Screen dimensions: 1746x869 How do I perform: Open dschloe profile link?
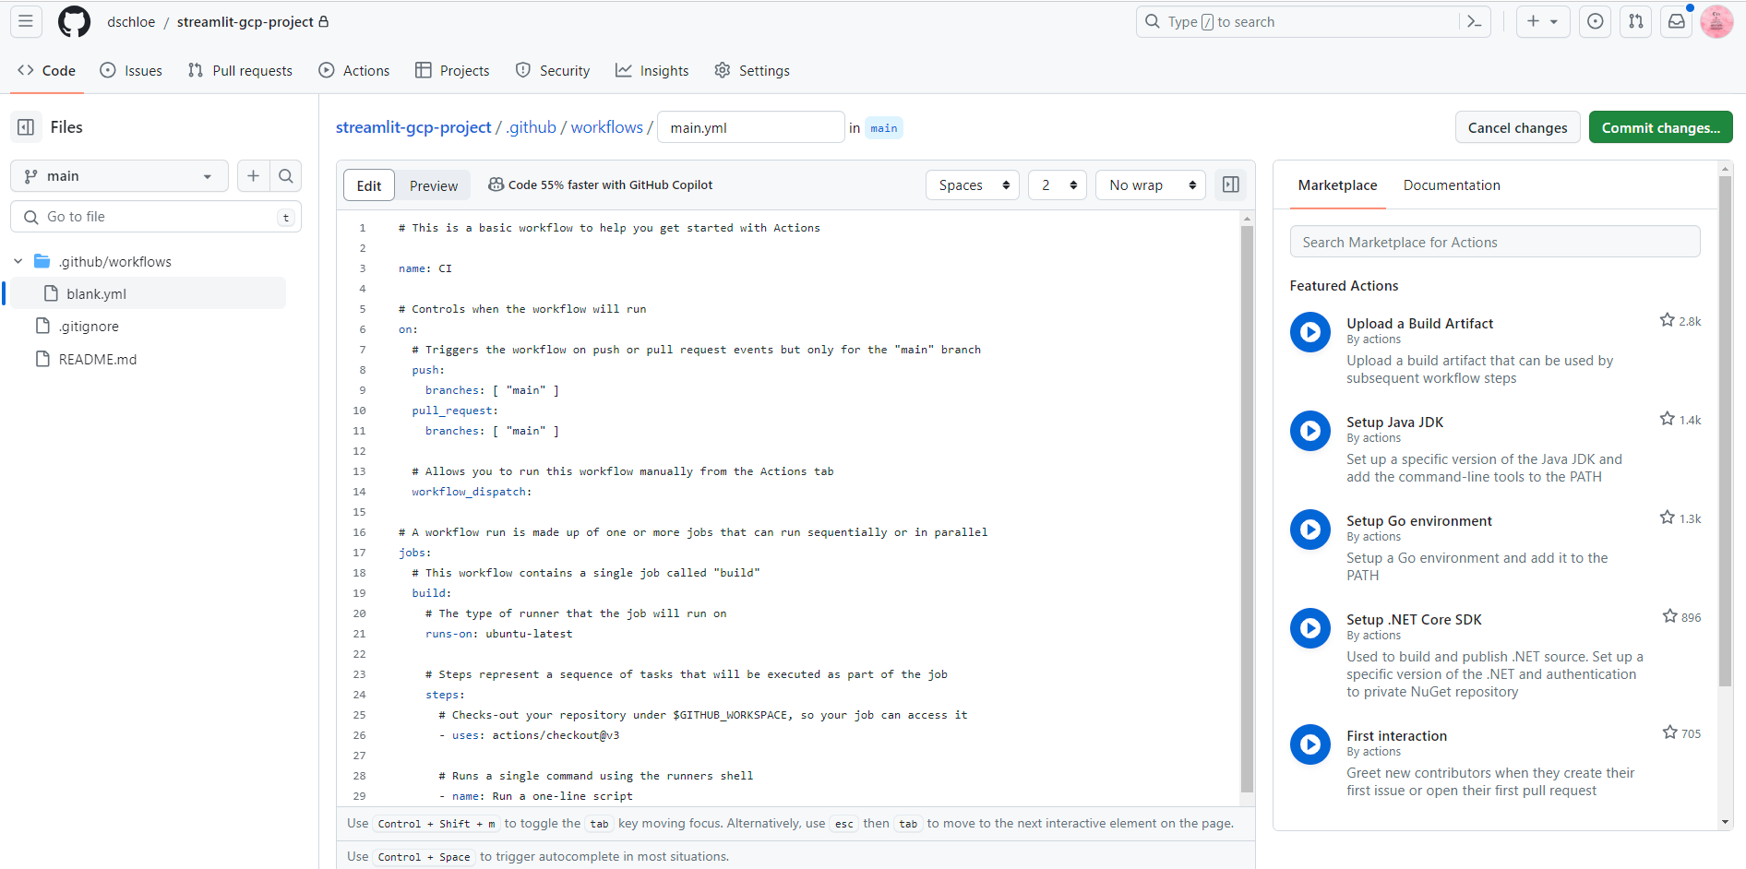(131, 21)
